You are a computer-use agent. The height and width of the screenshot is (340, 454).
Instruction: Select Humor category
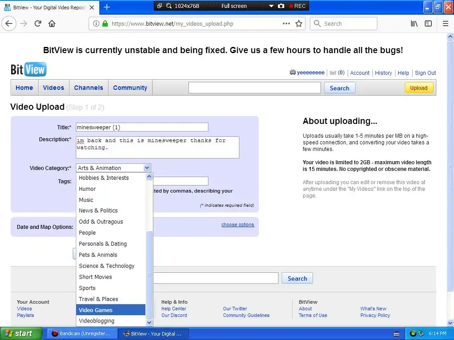[110, 189]
